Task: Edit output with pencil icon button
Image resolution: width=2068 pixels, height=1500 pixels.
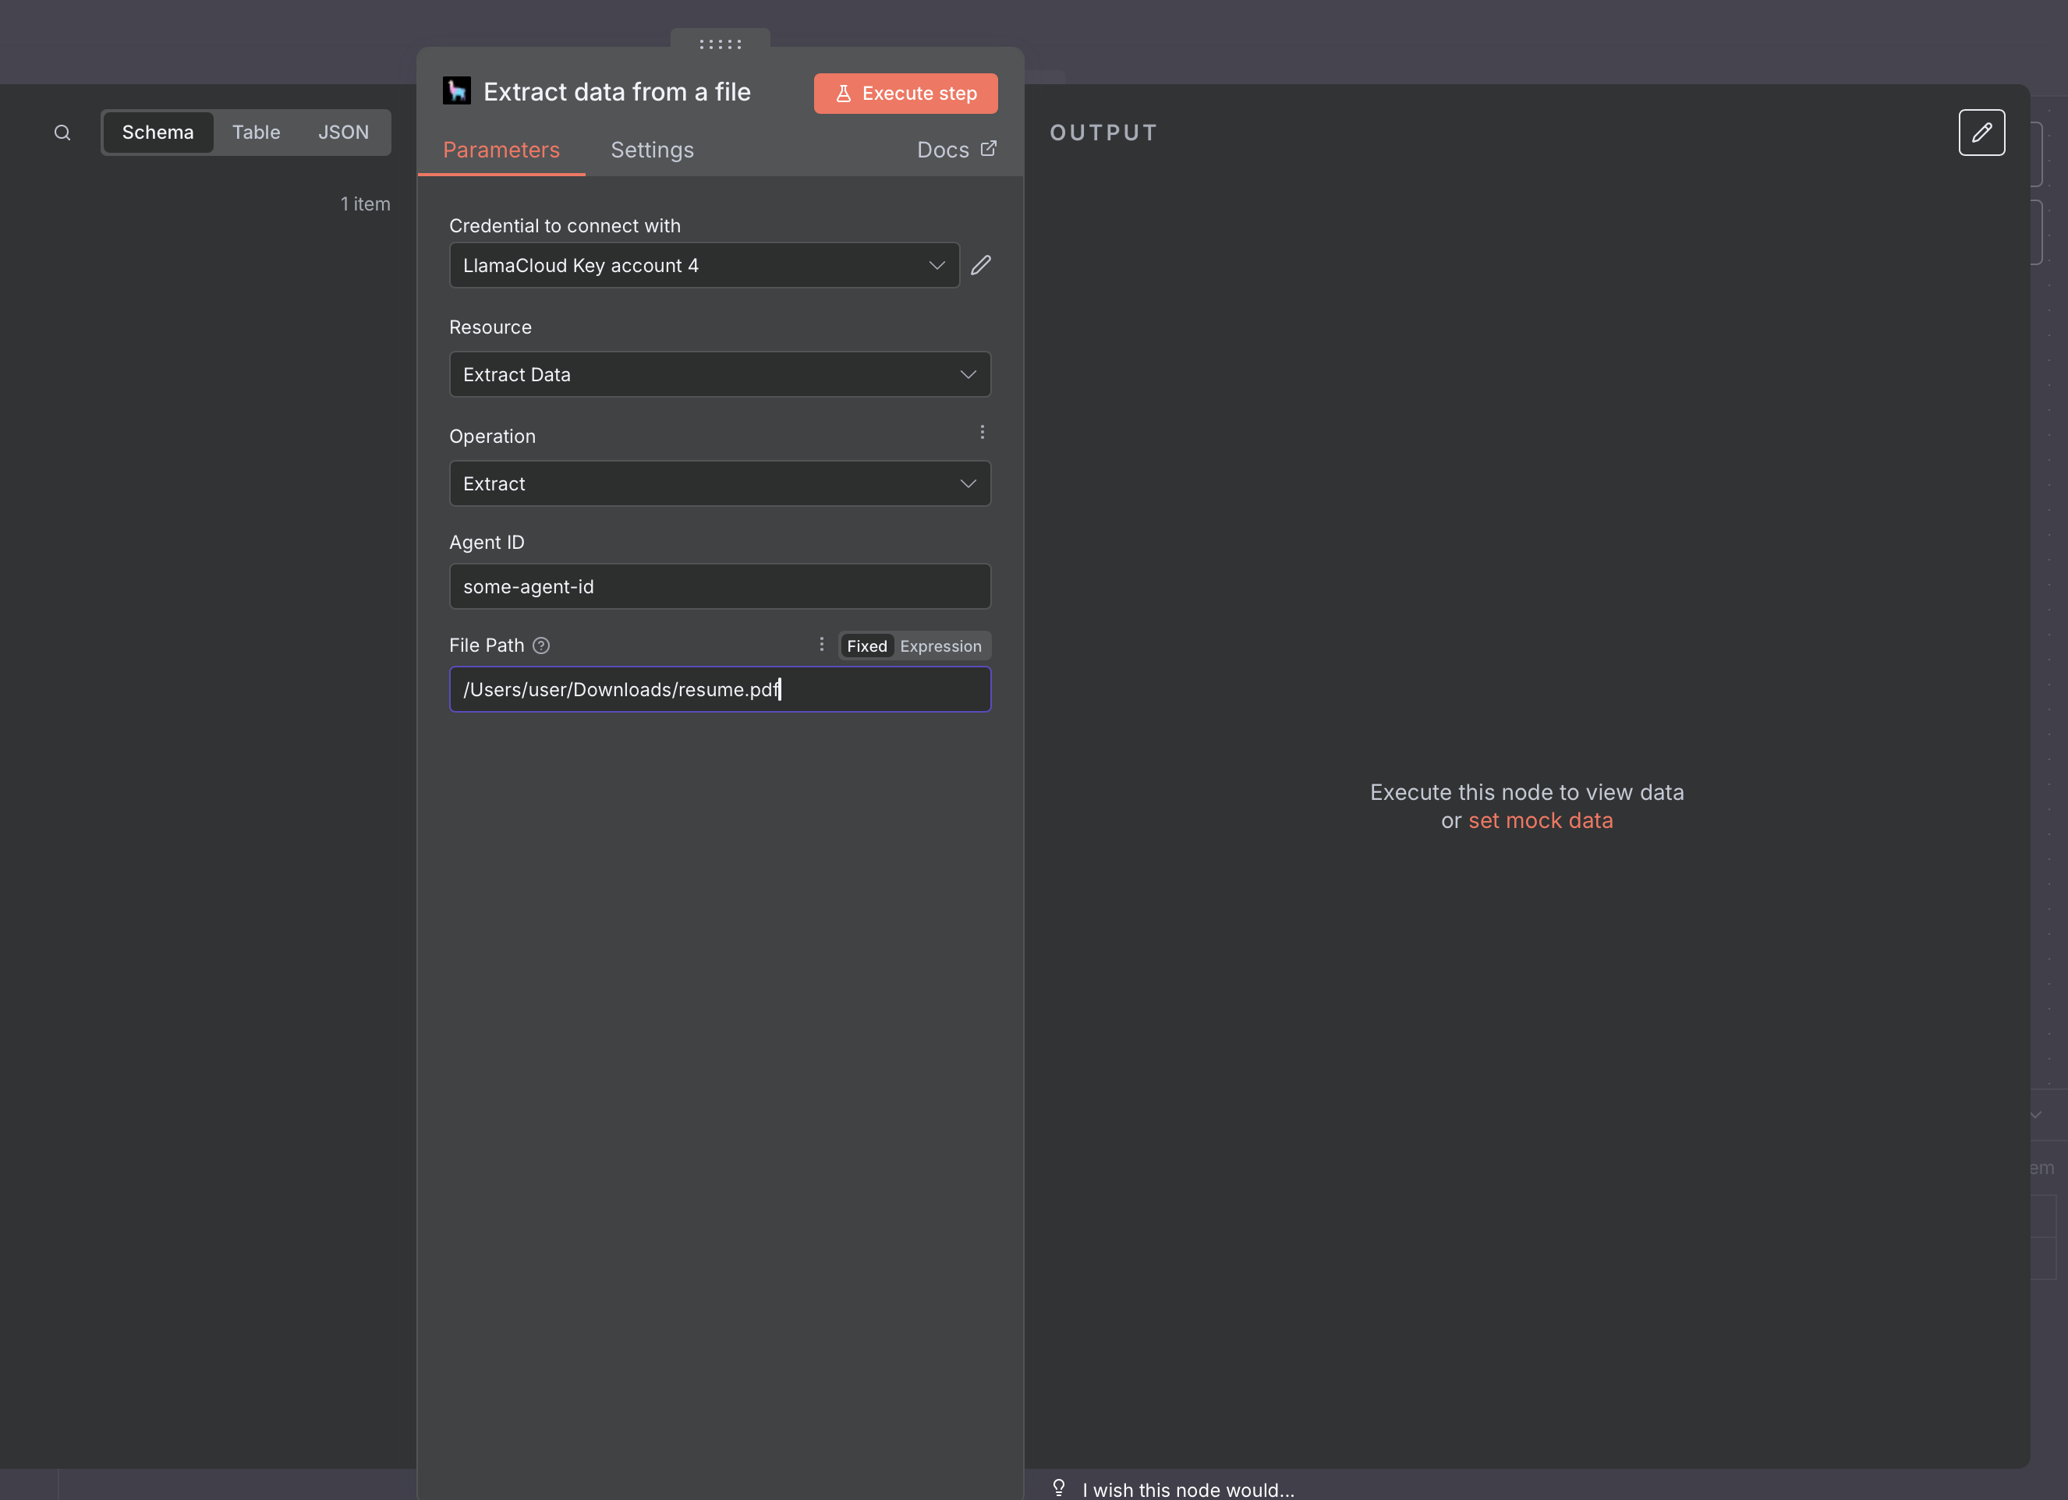Action: (1981, 133)
